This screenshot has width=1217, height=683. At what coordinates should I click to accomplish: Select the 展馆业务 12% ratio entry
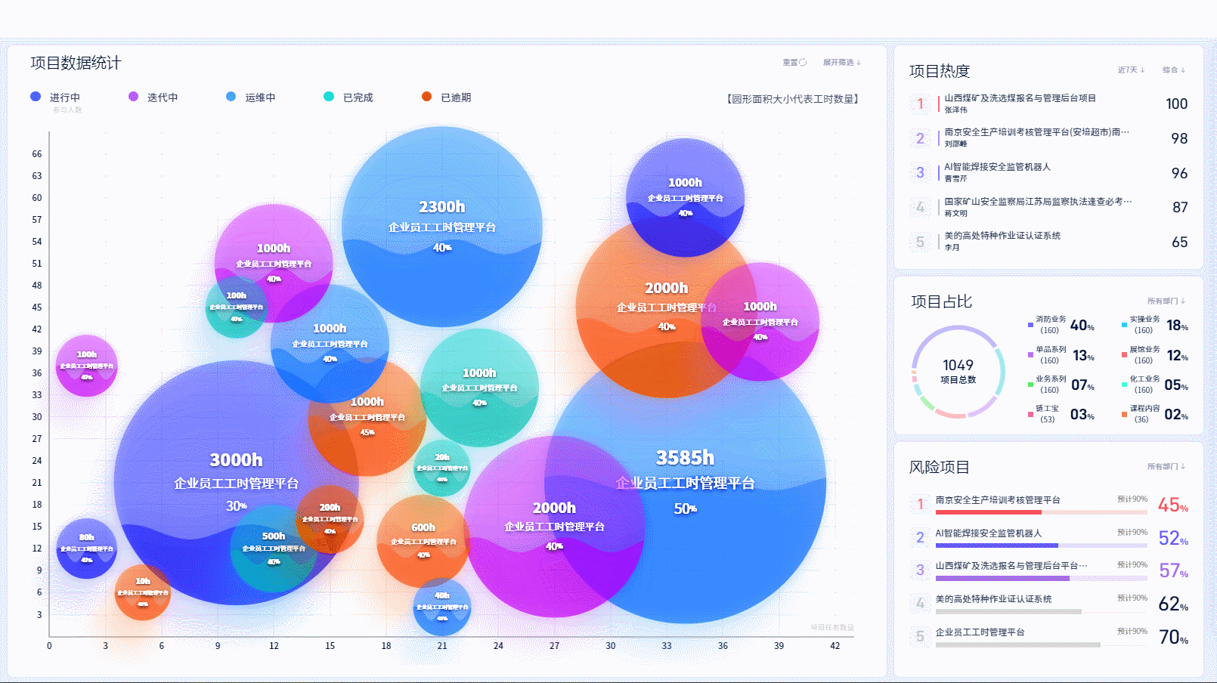pos(1154,354)
